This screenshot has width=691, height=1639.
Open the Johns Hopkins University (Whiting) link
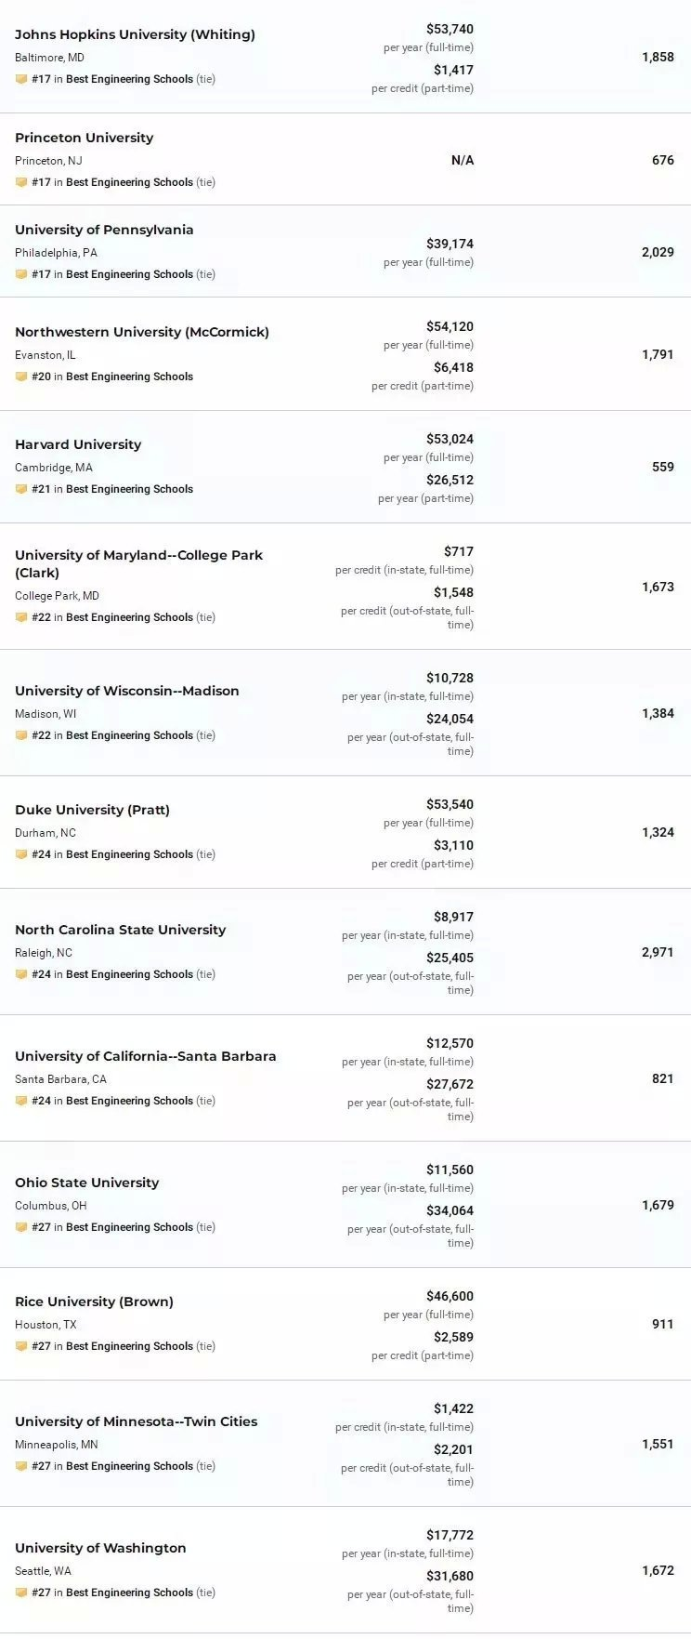[135, 34]
